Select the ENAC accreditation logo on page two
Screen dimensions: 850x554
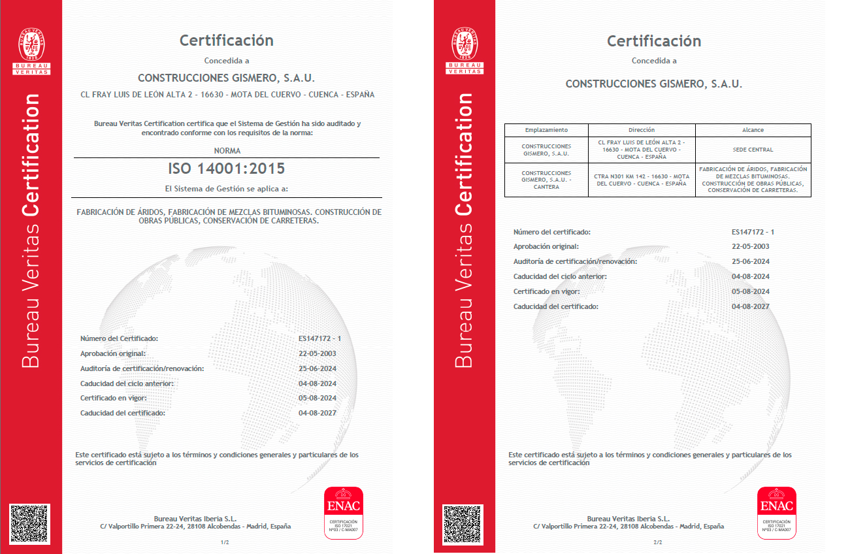pos(776,513)
